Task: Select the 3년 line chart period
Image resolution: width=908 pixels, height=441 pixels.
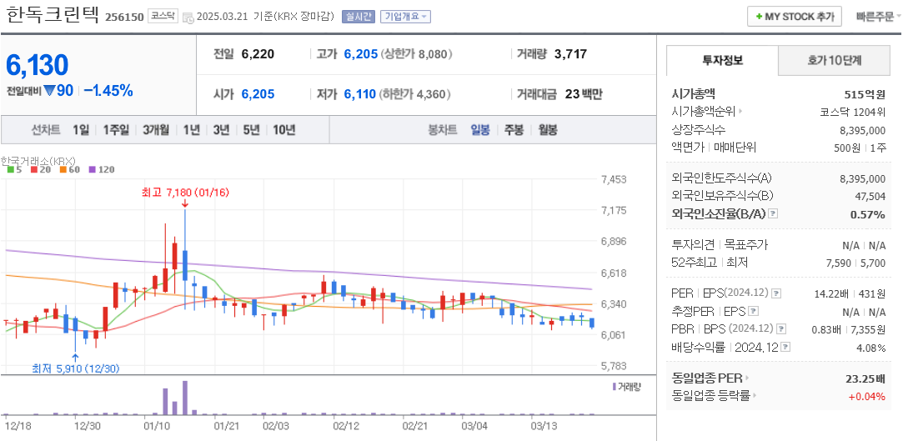Action: click(221, 130)
